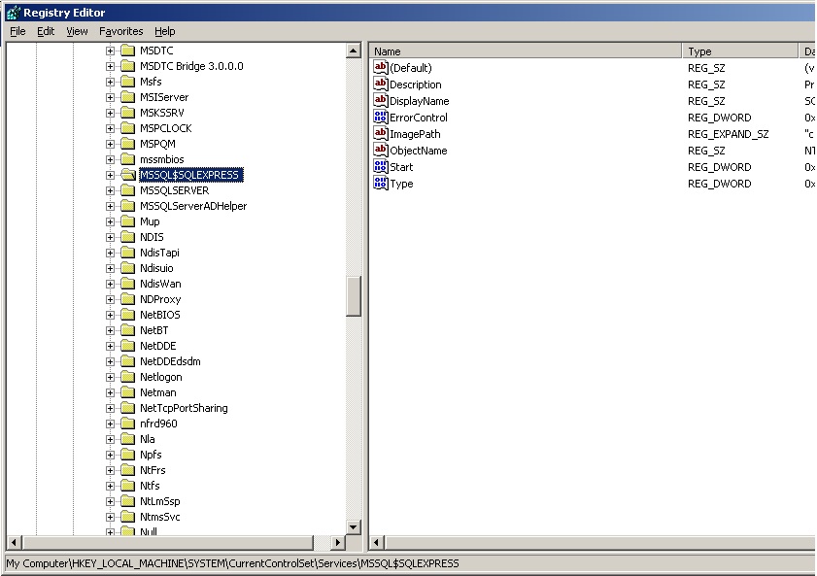Click the string icon beside DisplayName value
This screenshot has height=576, width=817.
pos(381,100)
